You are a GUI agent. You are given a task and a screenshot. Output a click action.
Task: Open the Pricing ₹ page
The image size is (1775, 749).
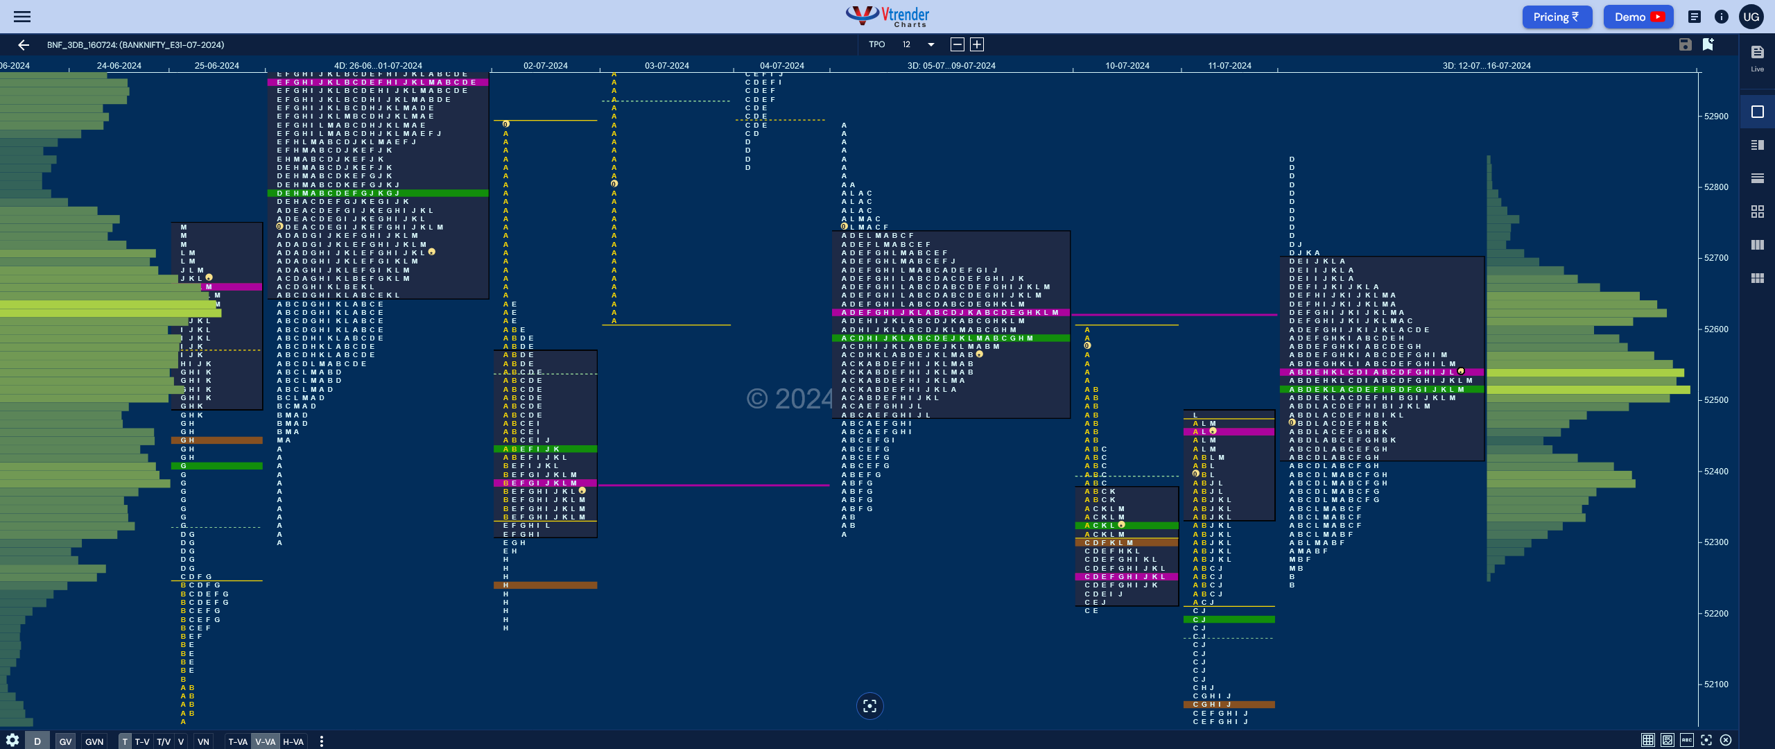click(x=1557, y=17)
